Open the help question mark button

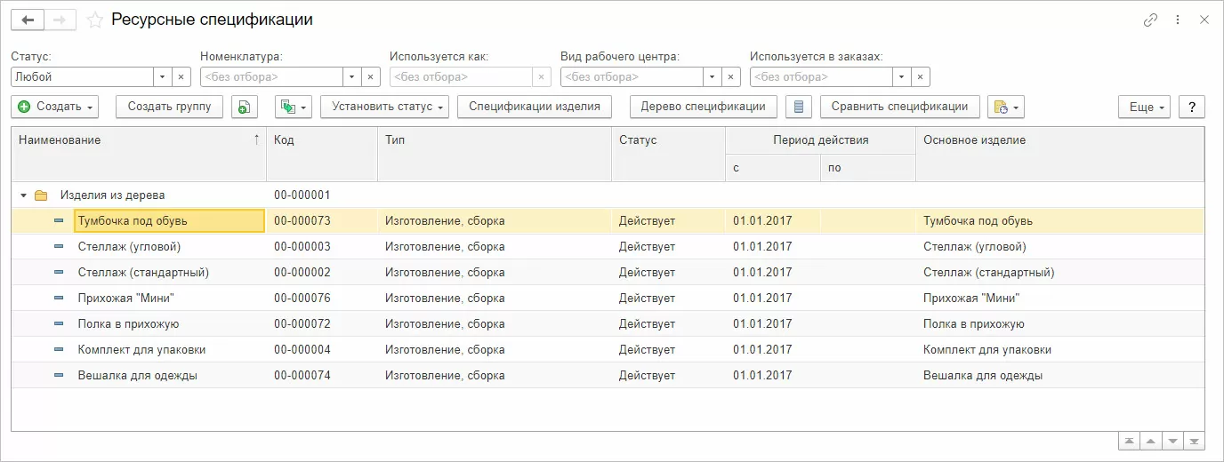tap(1191, 107)
